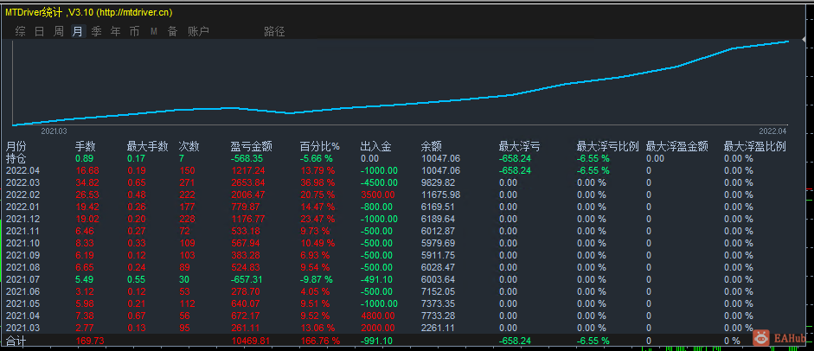Click the 出入金 column header
The width and height of the screenshot is (814, 351).
click(375, 147)
